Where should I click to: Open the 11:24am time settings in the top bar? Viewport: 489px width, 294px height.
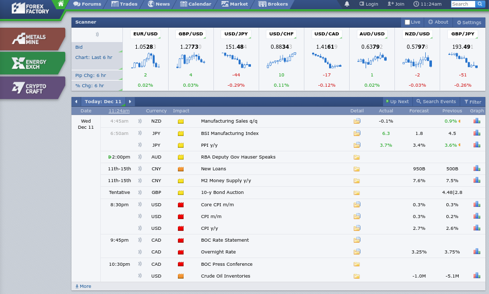pos(427,4)
